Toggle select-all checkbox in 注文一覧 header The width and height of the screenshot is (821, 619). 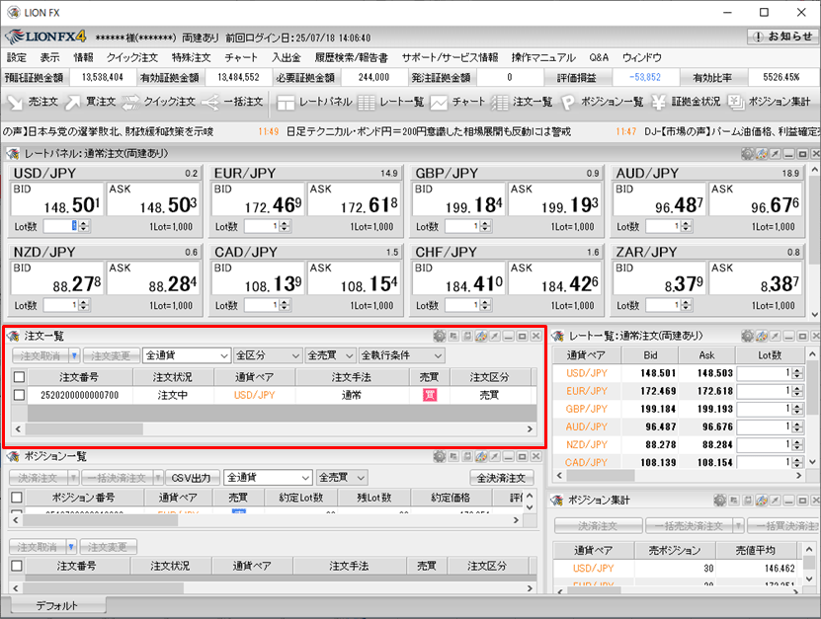pos(19,376)
